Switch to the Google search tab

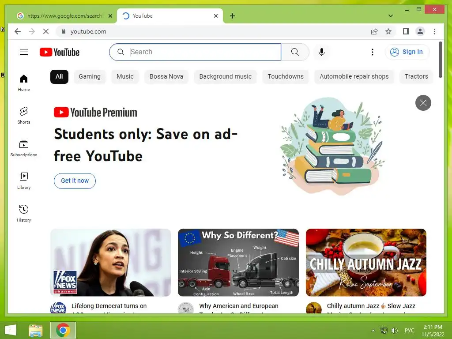(x=64, y=16)
